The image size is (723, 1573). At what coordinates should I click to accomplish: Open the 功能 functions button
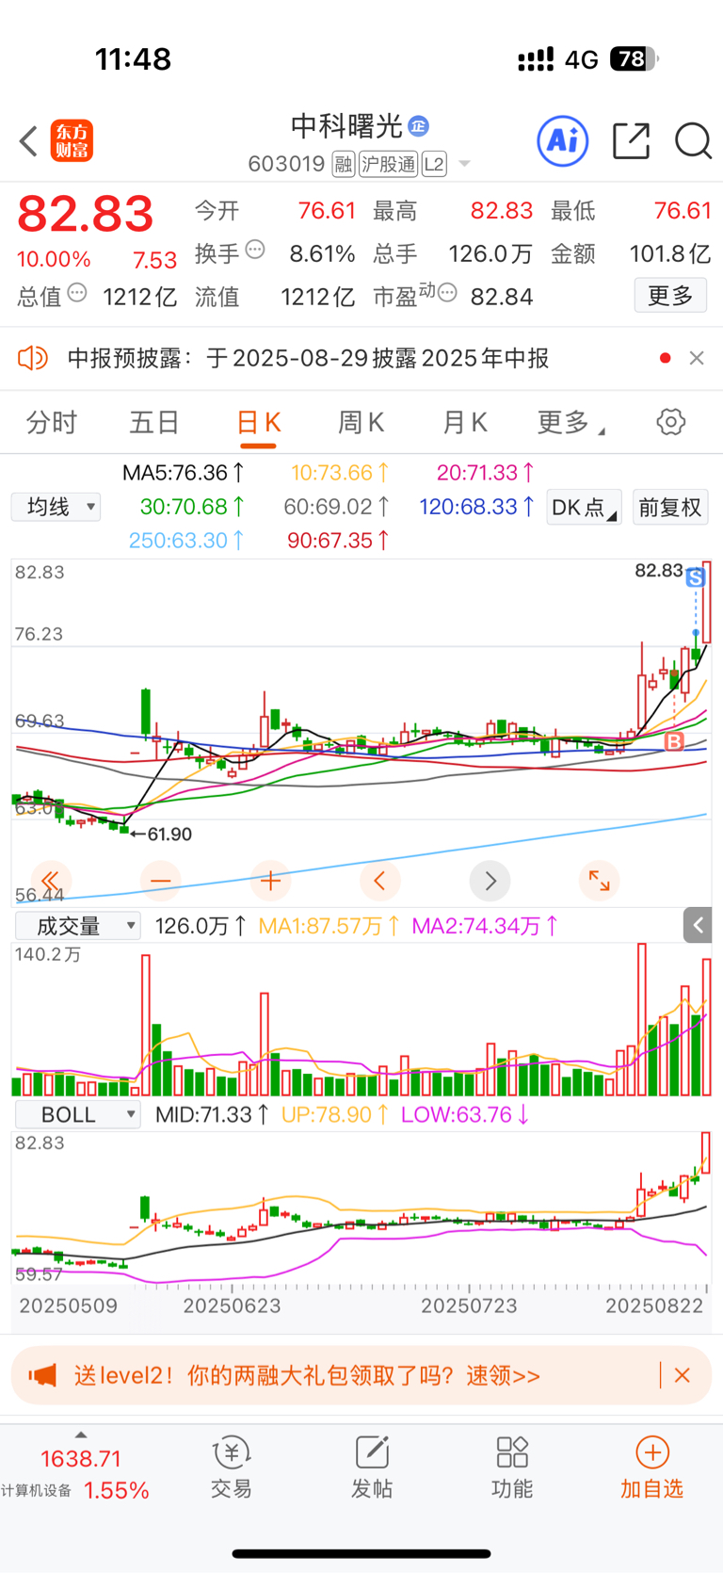click(512, 1468)
